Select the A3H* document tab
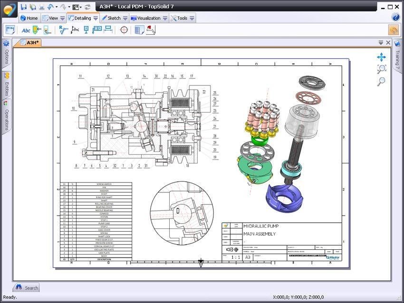This screenshot has width=404, height=303. point(30,43)
